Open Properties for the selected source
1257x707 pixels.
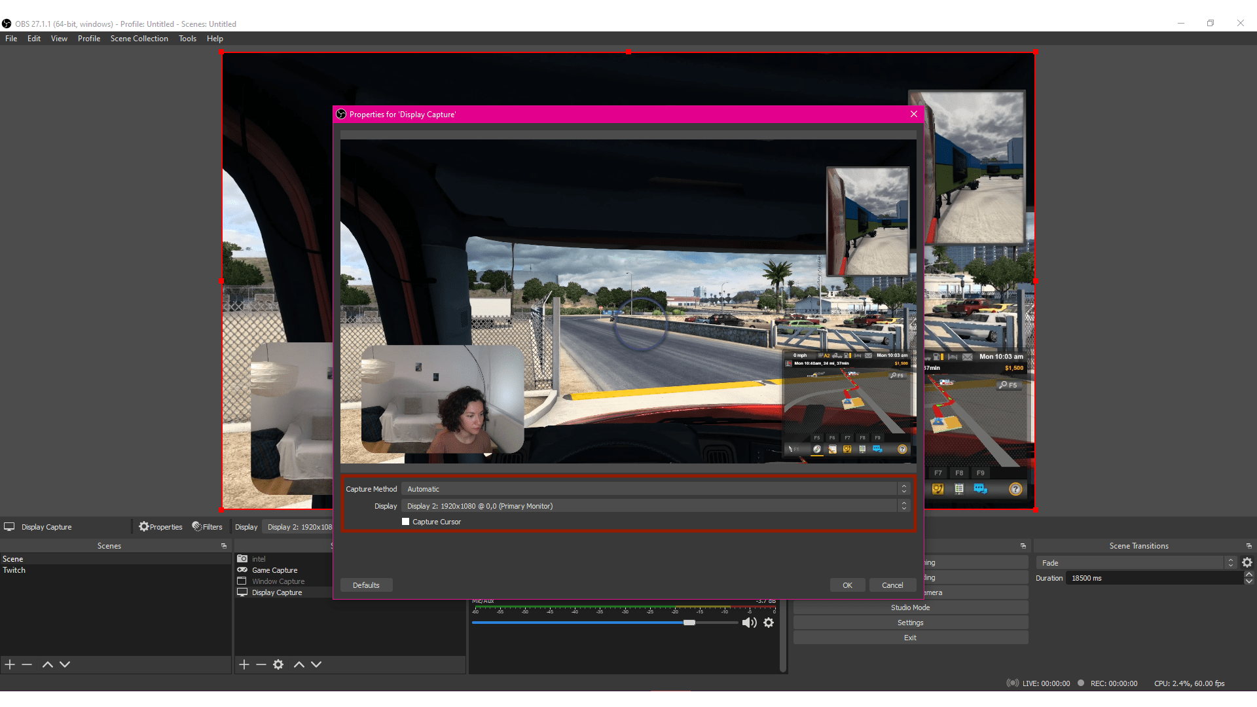160,526
